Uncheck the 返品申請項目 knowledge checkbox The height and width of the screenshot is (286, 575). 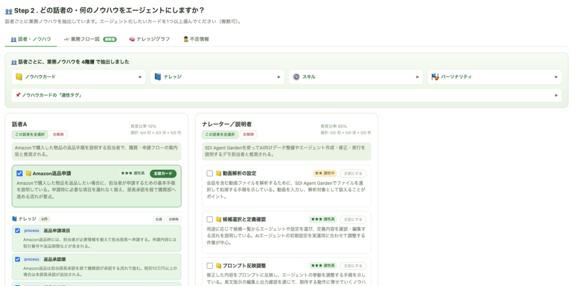tap(18, 231)
